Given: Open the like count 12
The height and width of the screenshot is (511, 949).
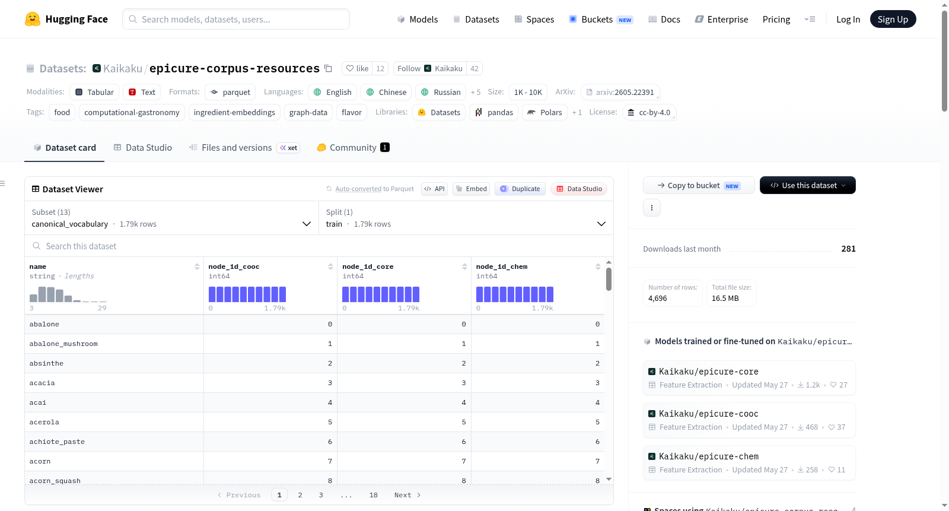Looking at the screenshot, I should click(380, 68).
